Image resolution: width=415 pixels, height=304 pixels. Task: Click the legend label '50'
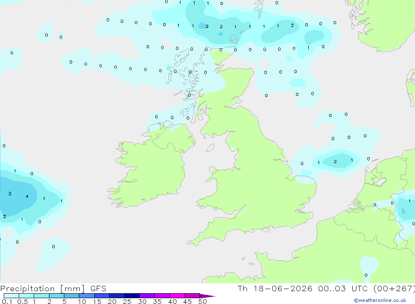[203, 302]
